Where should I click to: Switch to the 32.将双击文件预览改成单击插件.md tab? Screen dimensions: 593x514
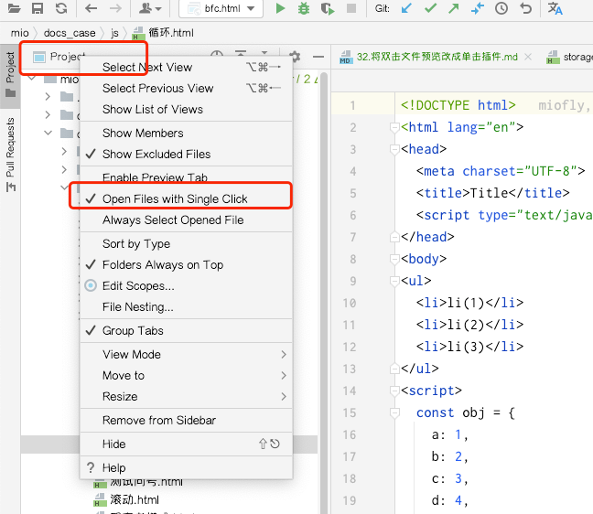coord(437,57)
